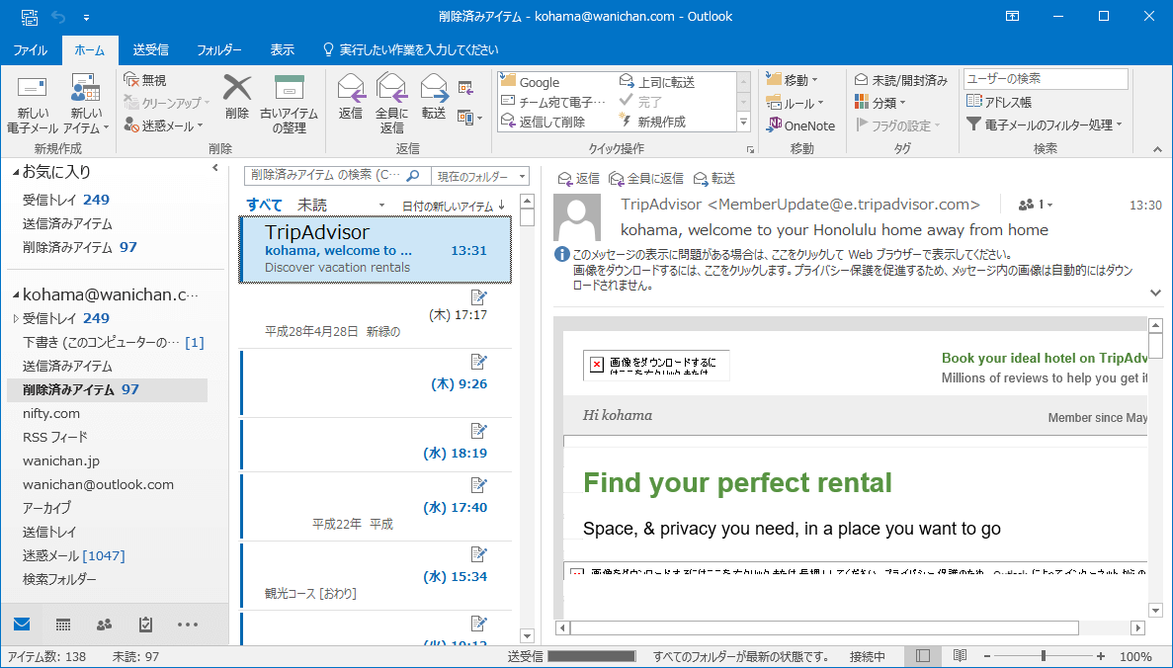Switch to the フォルダー tab
The height and width of the screenshot is (668, 1173).
219,50
